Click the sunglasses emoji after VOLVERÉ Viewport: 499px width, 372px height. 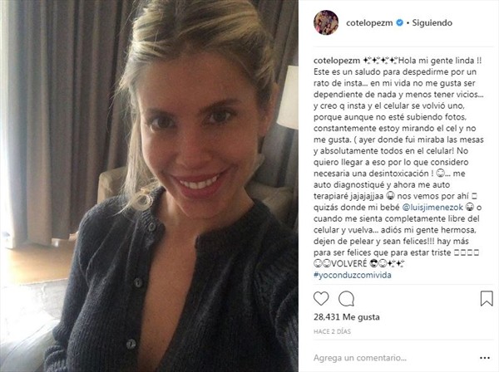click(373, 264)
